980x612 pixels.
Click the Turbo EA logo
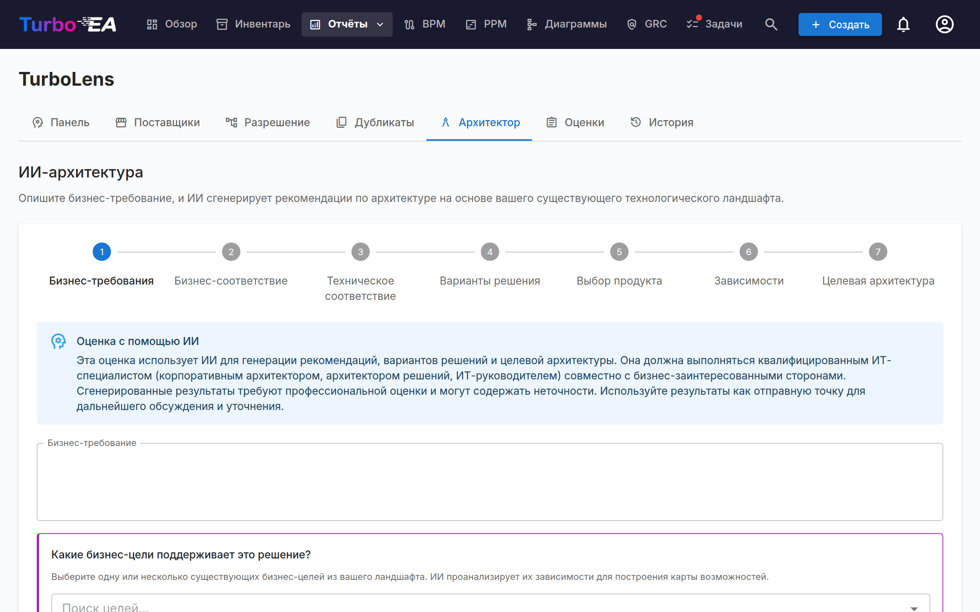(x=68, y=24)
